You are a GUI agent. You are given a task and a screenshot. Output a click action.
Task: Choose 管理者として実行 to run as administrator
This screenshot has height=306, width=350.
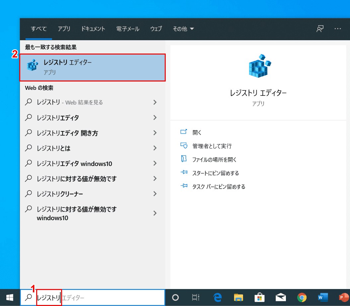pyautogui.click(x=212, y=146)
